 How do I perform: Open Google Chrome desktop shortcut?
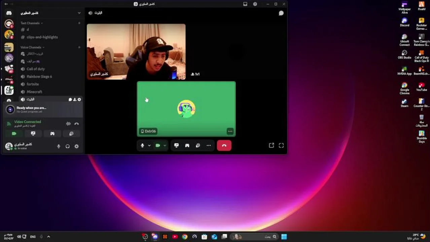tap(404, 88)
